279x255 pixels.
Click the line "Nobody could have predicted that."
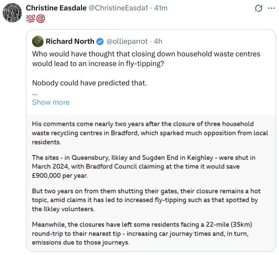(x=89, y=83)
